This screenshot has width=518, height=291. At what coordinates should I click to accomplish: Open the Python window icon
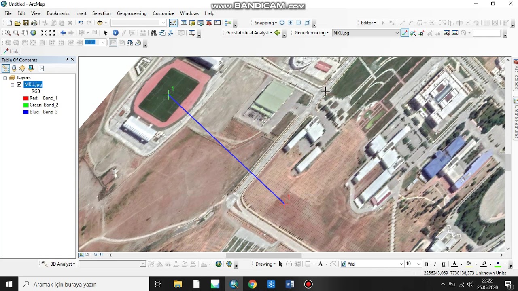point(218,23)
